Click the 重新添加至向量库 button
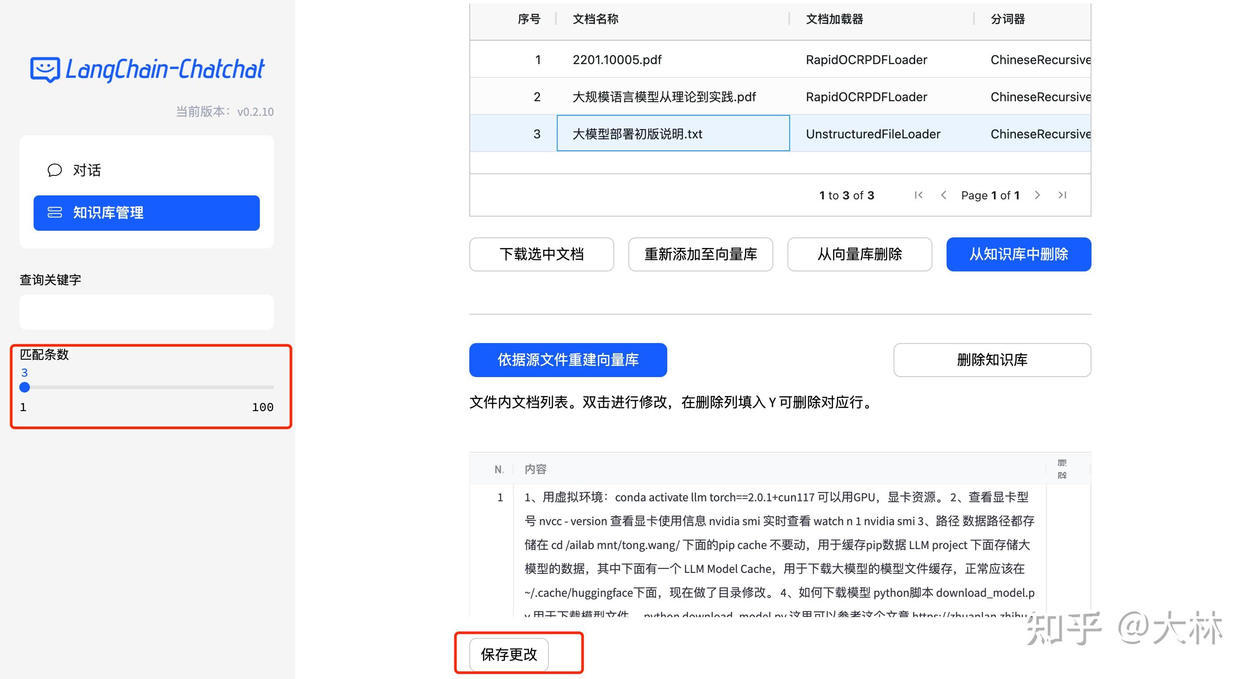Image resolution: width=1255 pixels, height=679 pixels. (x=700, y=254)
